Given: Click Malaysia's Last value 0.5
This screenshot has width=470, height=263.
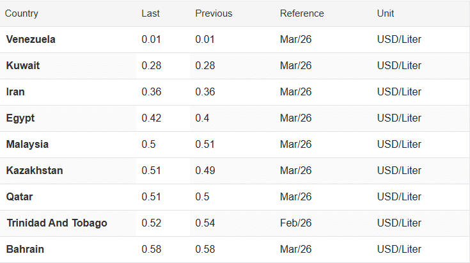Looking at the screenshot, I should pos(148,145).
